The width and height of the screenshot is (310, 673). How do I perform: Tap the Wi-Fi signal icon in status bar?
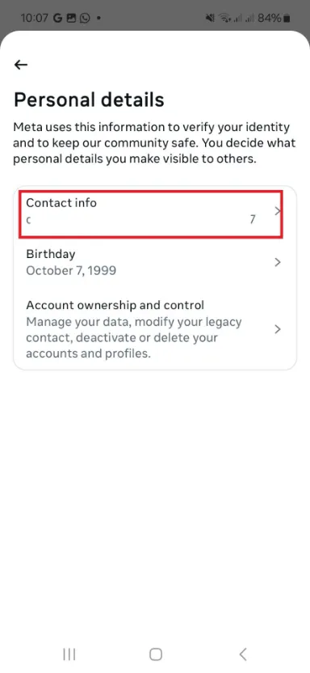click(x=223, y=18)
